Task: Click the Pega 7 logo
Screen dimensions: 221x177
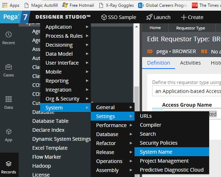Action: pyautogui.click(x=15, y=17)
